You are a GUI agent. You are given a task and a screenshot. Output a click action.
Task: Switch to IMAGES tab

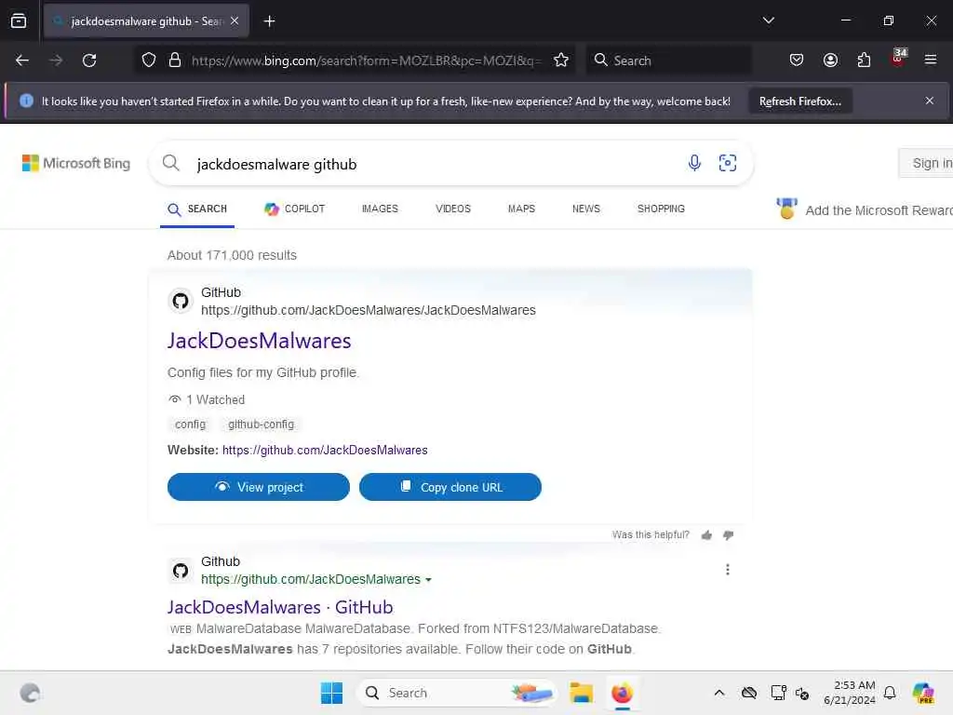(380, 209)
